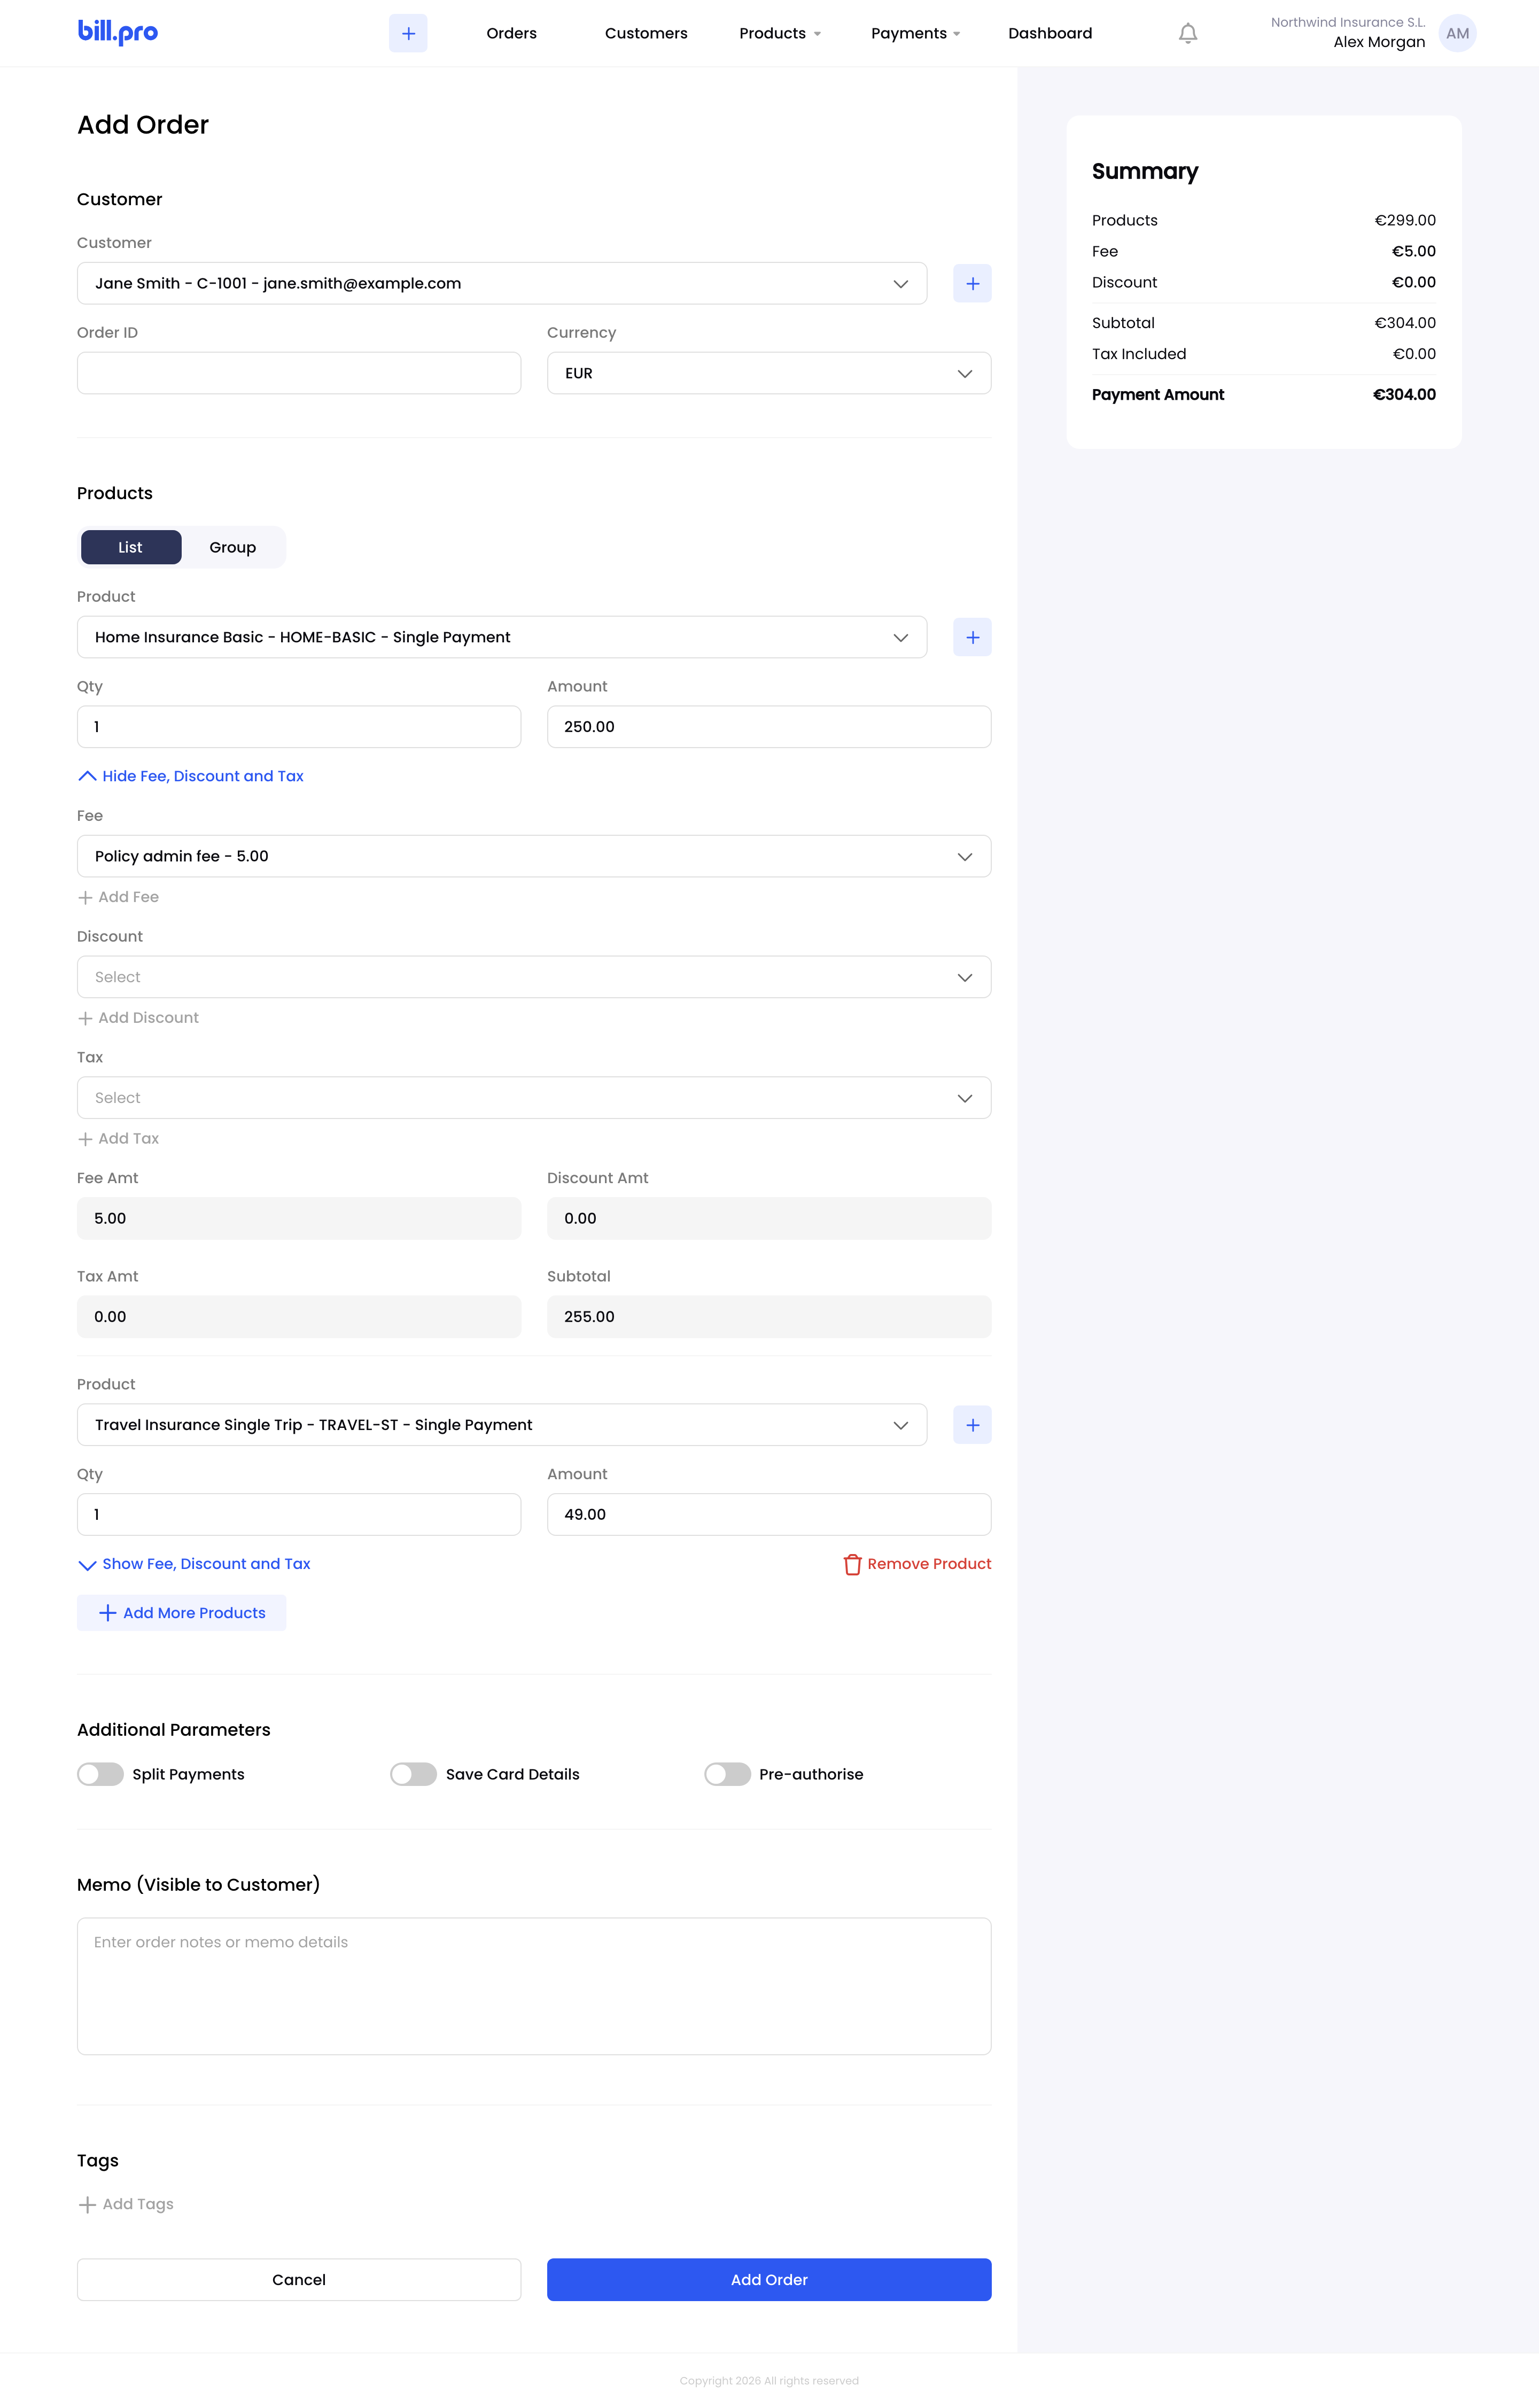1539x2408 pixels.
Task: Click the plus beside the Home Insurance Basic product
Action: point(972,637)
